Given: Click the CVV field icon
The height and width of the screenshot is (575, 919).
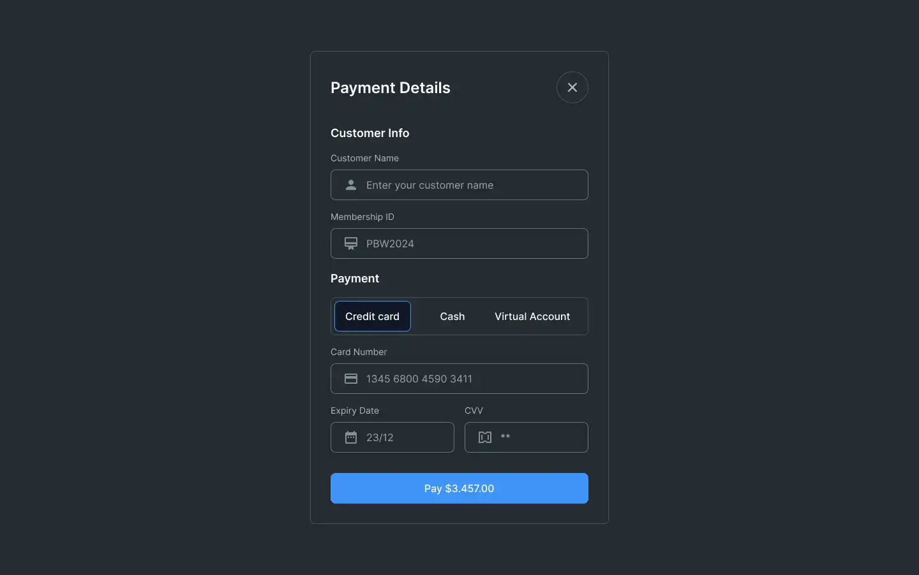Looking at the screenshot, I should (x=485, y=437).
